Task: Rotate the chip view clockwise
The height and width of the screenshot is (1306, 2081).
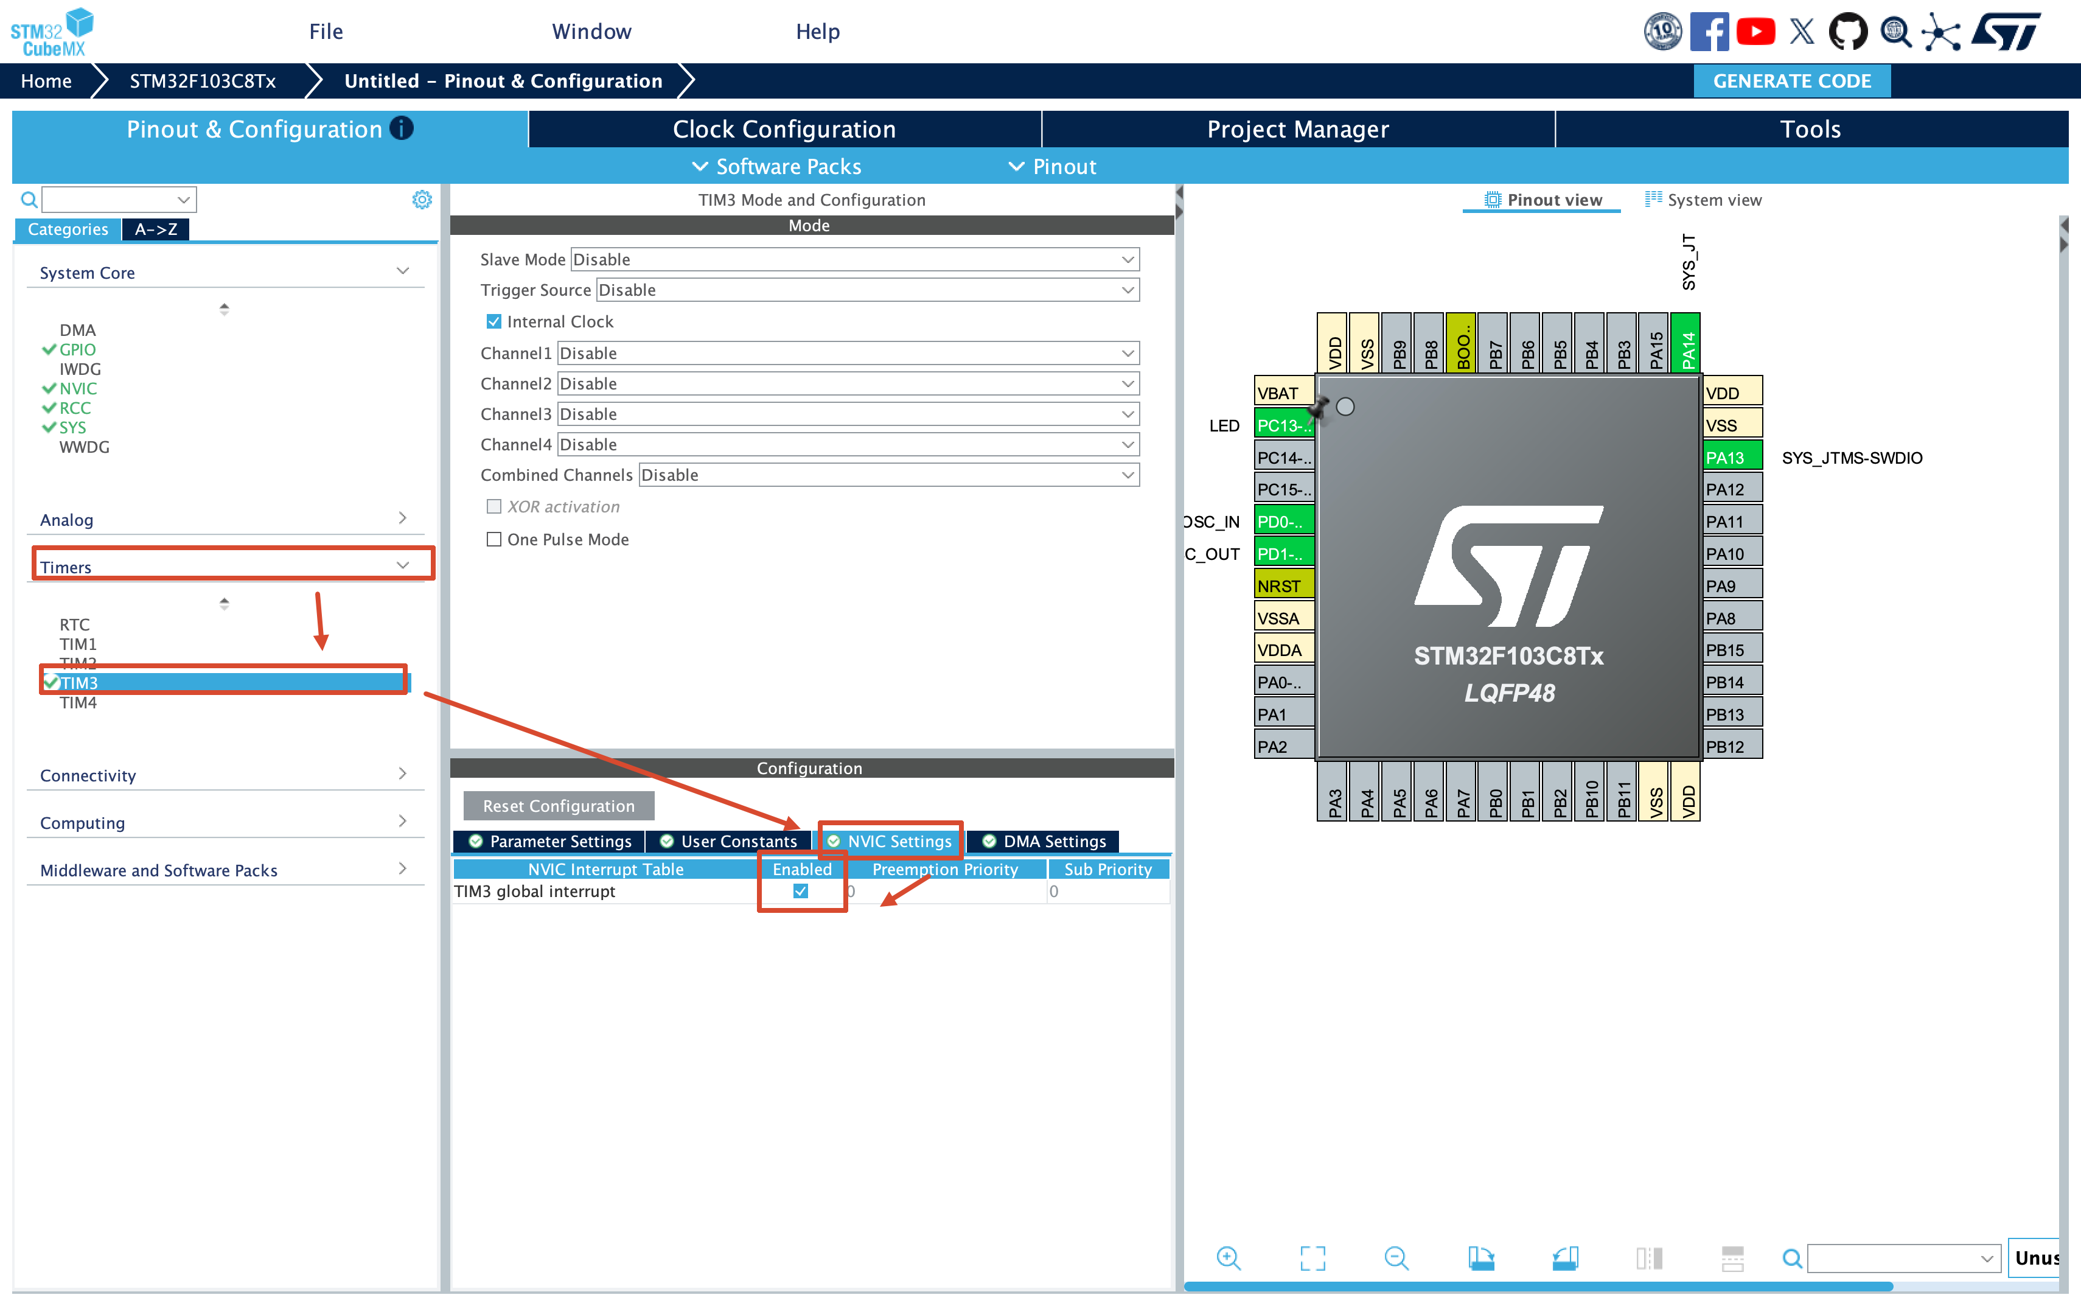Action: coord(1481,1258)
